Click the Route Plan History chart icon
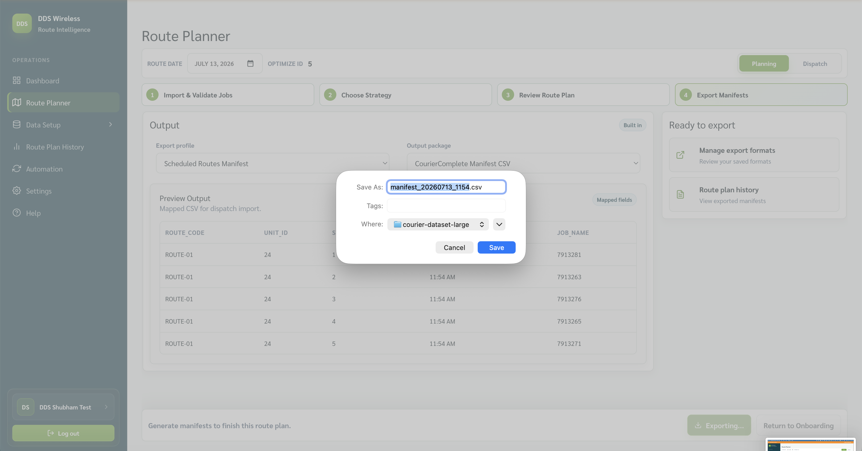The width and height of the screenshot is (862, 451). click(16, 147)
